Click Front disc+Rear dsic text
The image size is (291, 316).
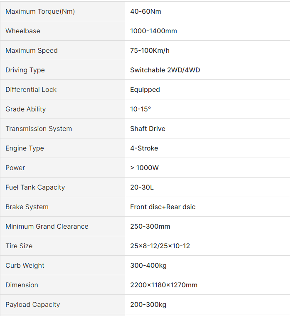[x=163, y=207]
